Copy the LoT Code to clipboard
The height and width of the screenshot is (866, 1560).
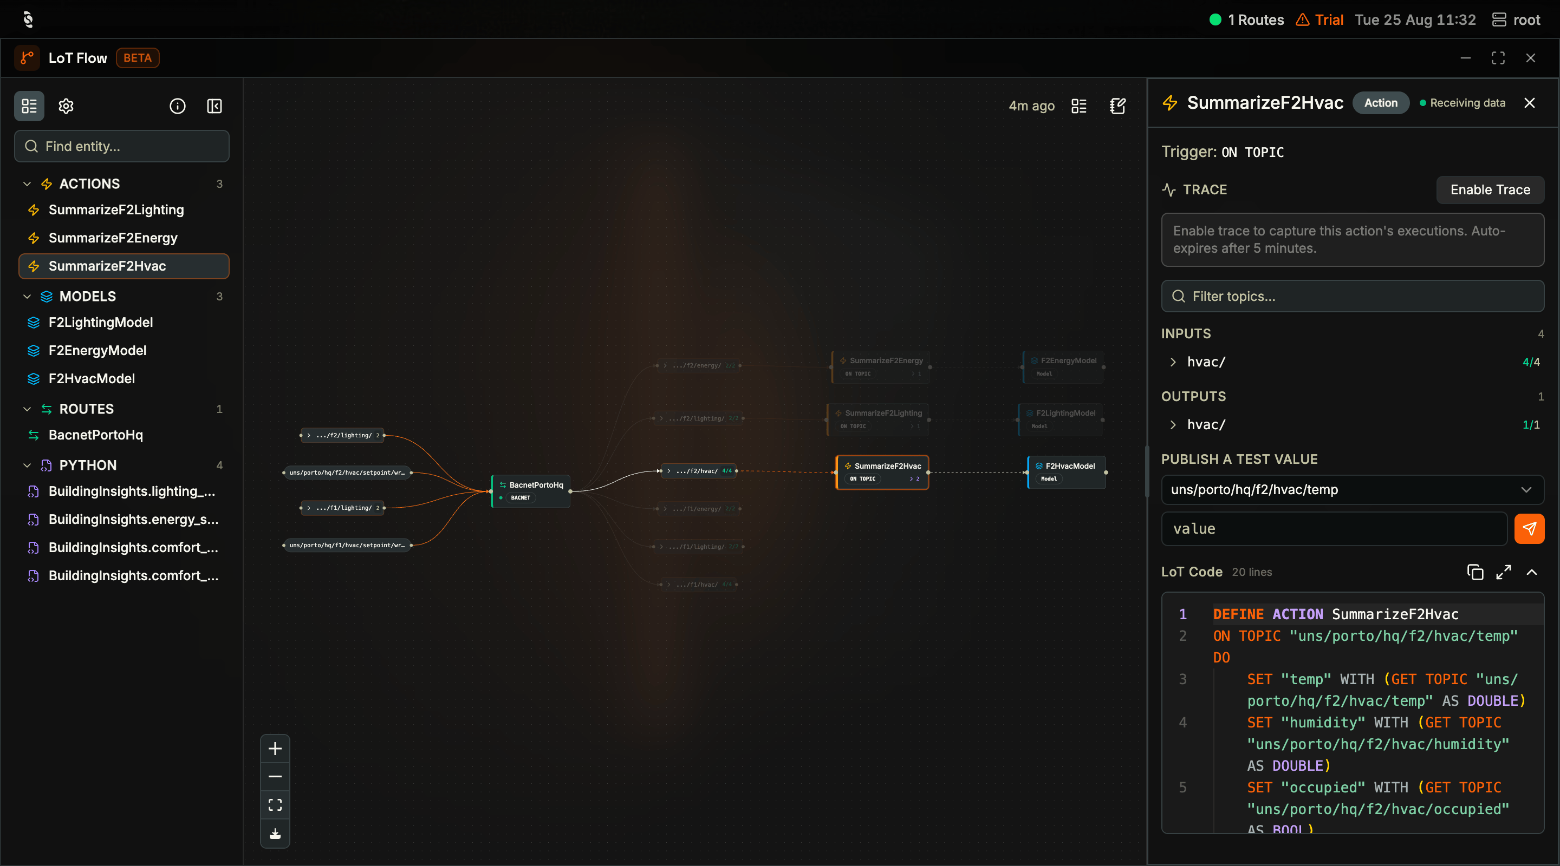[x=1475, y=572]
